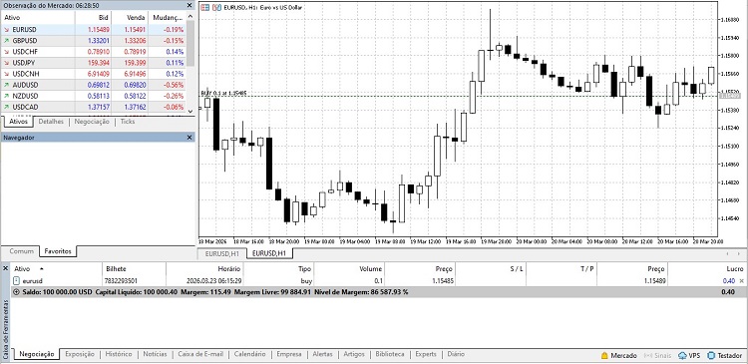Open the Histórico tab
The image size is (748, 364).
click(119, 354)
